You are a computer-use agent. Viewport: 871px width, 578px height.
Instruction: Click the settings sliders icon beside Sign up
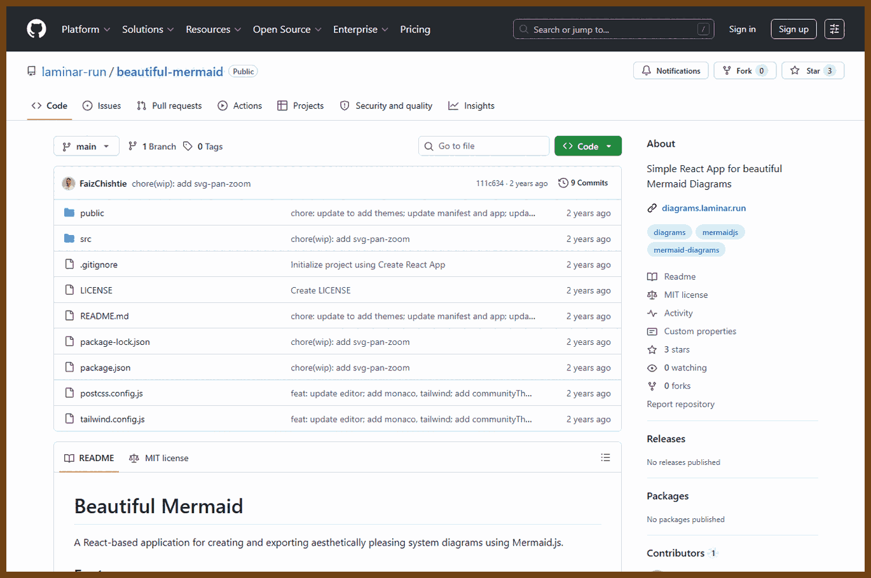tap(834, 29)
